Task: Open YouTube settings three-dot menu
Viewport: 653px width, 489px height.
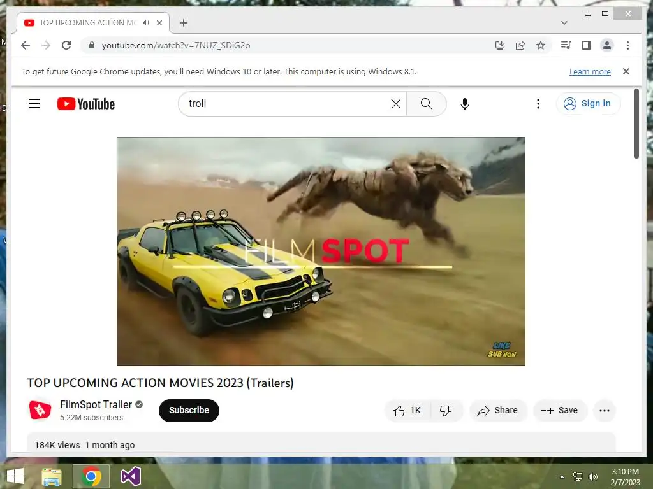Action: pyautogui.click(x=538, y=104)
